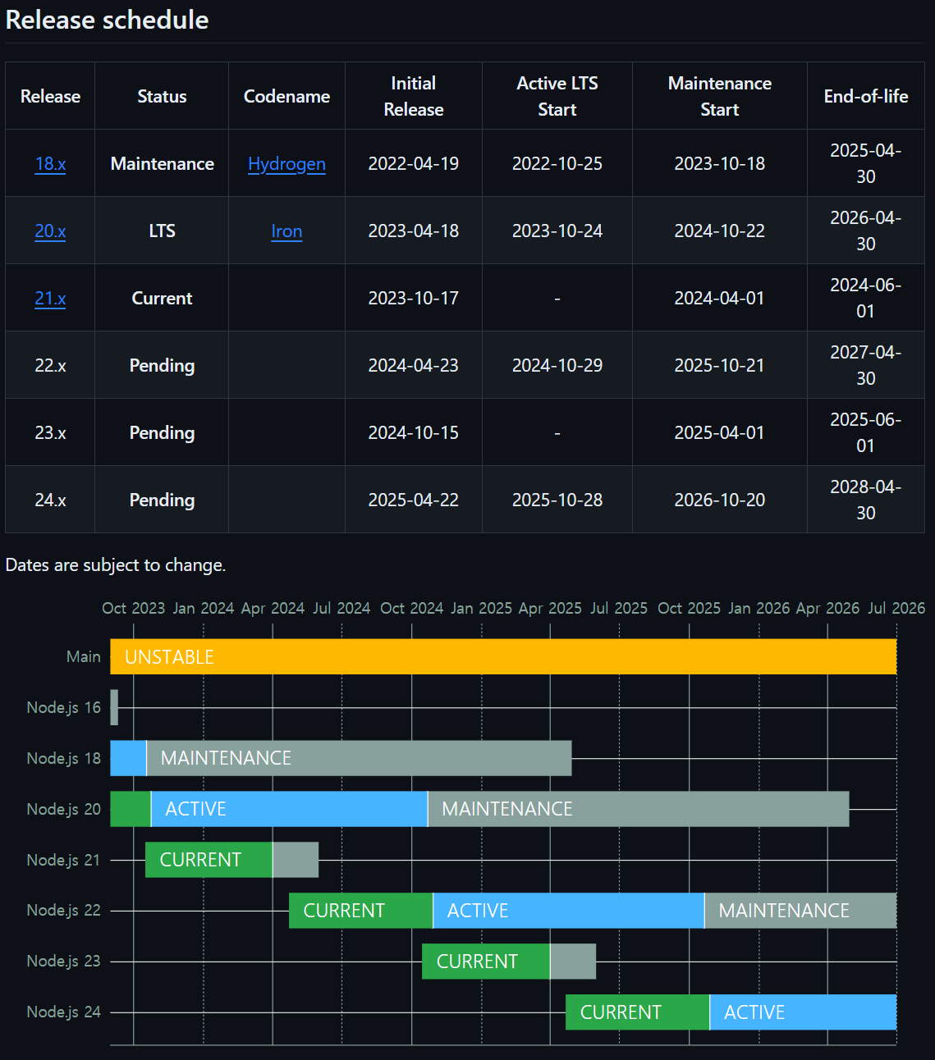Click the 23.x release cell

(x=50, y=432)
